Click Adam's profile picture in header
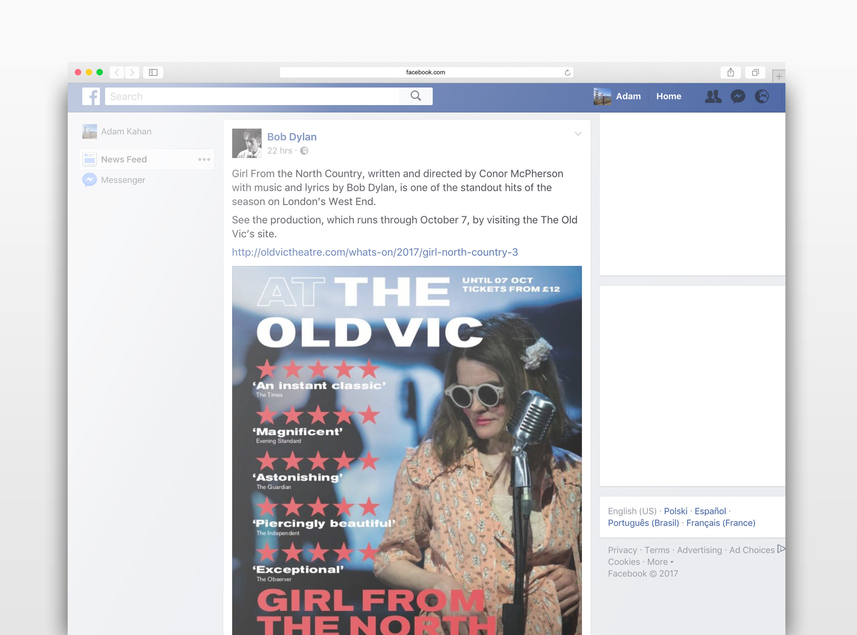The image size is (857, 635). 602,96
